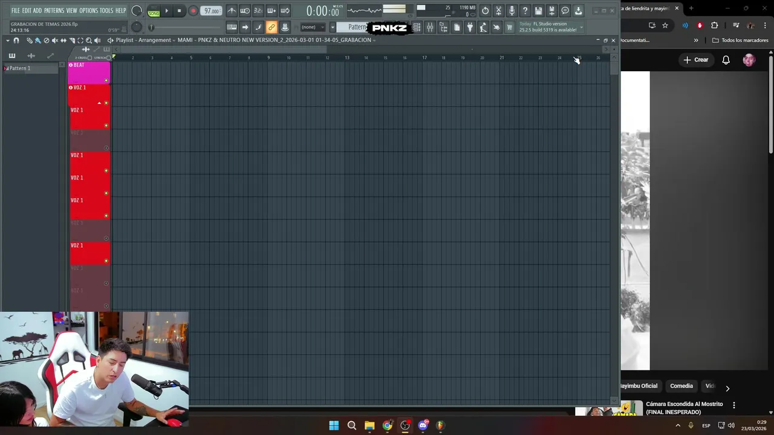This screenshot has width=774, height=435.
Task: Open the Playlist view icon
Action: (417, 27)
